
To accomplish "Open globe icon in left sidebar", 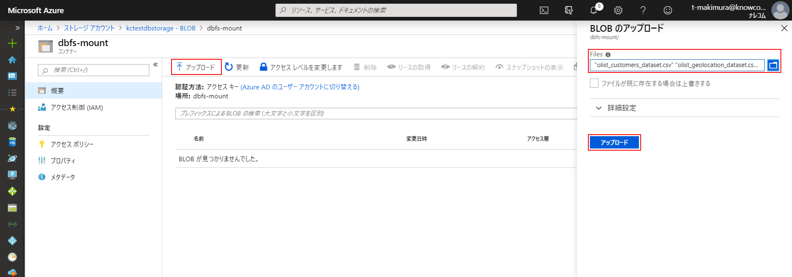I will pos(12,126).
